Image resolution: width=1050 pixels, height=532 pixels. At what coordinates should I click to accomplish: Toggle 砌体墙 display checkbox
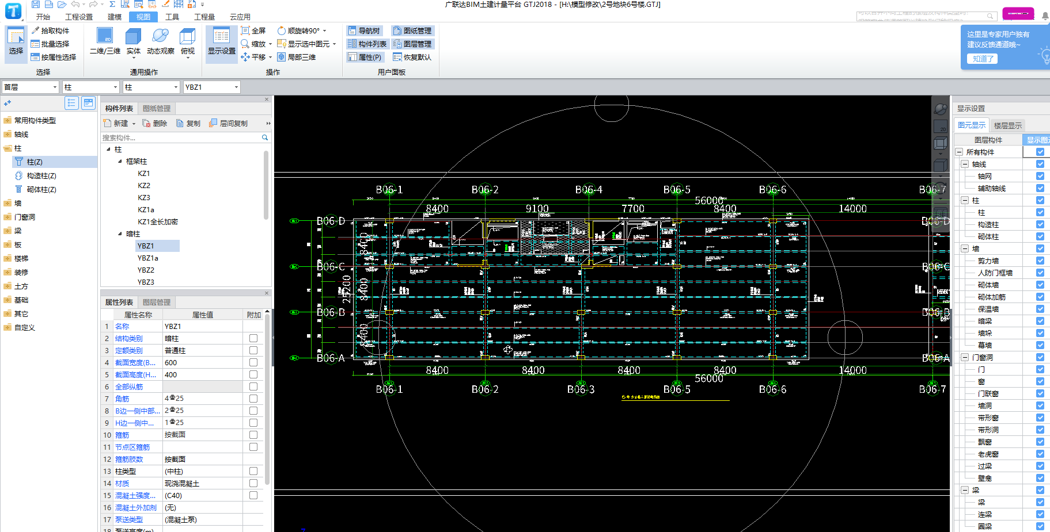pyautogui.click(x=1040, y=285)
